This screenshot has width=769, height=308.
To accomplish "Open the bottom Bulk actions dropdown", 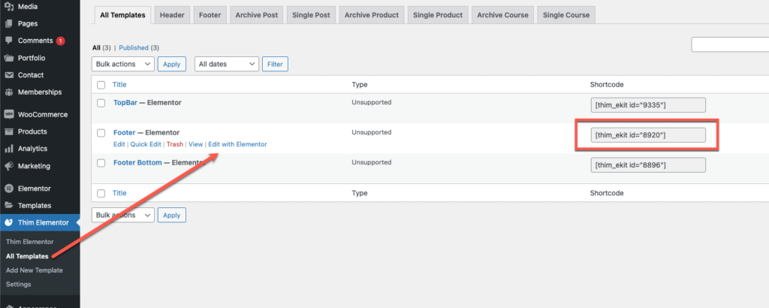I will coord(123,215).
